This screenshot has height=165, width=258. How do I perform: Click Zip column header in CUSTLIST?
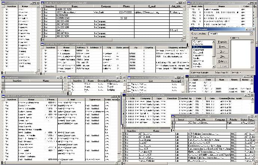coord(136,48)
